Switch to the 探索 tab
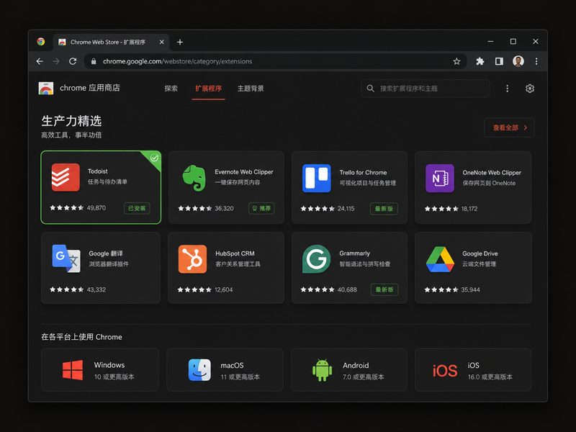 tap(171, 89)
